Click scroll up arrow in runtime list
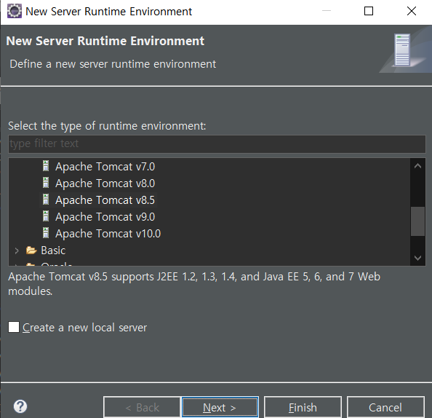The height and width of the screenshot is (418, 432). [417, 165]
